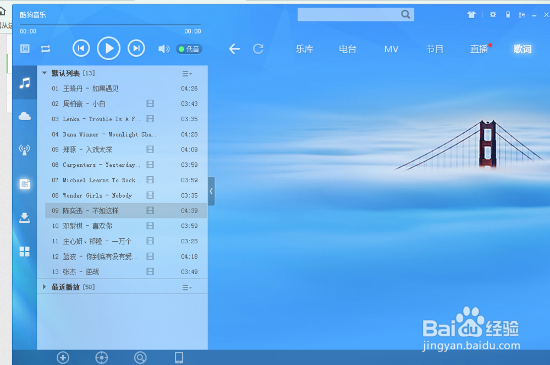Expand the 最近播放 list
The image size is (550, 365).
click(45, 286)
